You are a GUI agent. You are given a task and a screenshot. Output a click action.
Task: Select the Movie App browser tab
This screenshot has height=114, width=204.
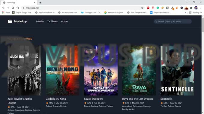19,3
